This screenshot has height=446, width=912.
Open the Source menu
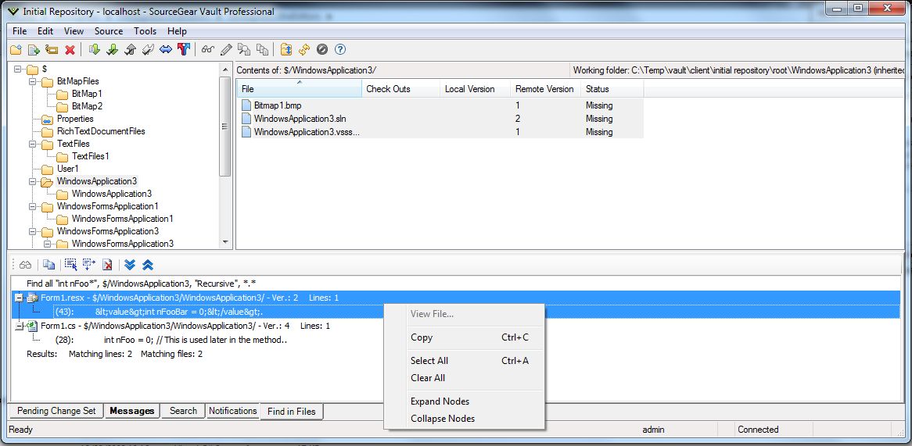point(109,31)
